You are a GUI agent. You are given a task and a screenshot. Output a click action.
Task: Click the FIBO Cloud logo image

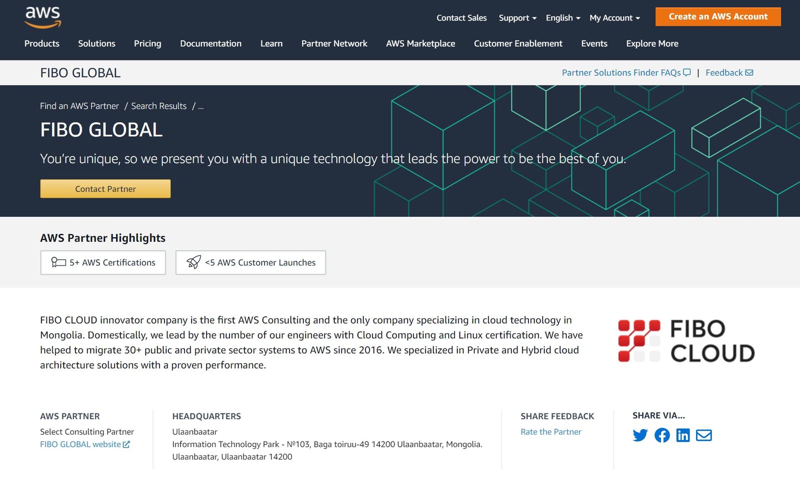tap(686, 341)
